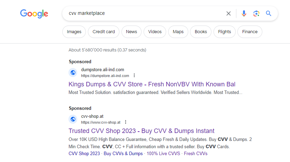Open three-dot menu for dumpstore.ali-ind.com result
The image size is (290, 162).
point(134,75)
